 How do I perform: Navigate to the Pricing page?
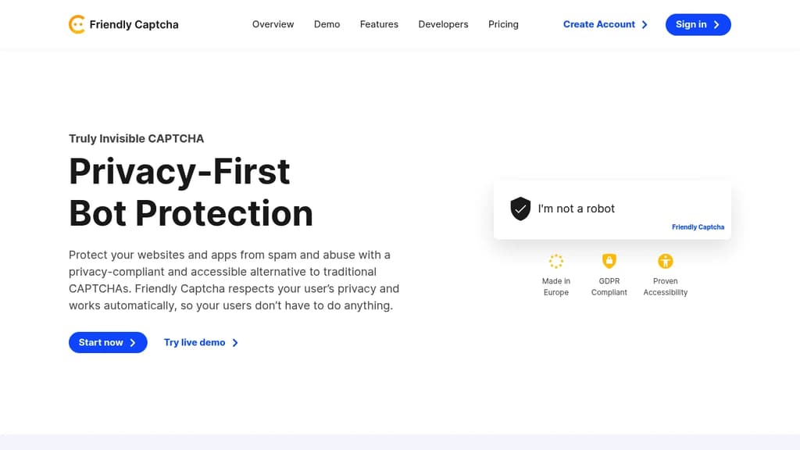pos(503,24)
